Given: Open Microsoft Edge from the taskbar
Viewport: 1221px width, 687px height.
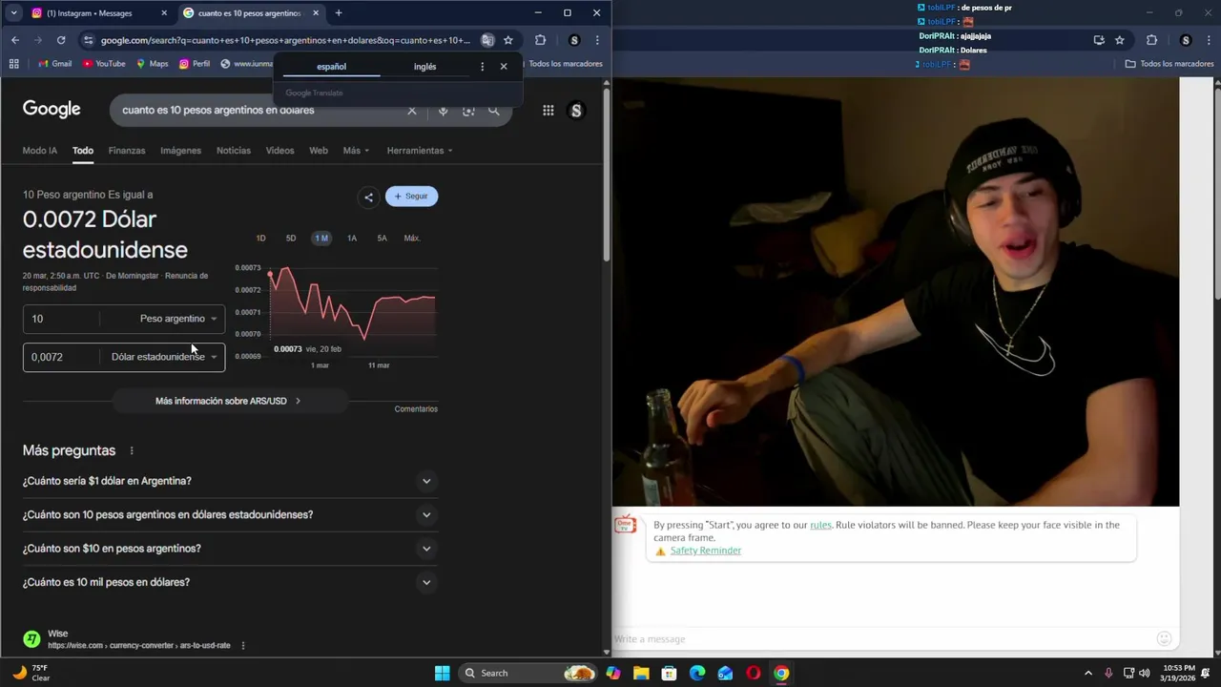Looking at the screenshot, I should pyautogui.click(x=697, y=673).
